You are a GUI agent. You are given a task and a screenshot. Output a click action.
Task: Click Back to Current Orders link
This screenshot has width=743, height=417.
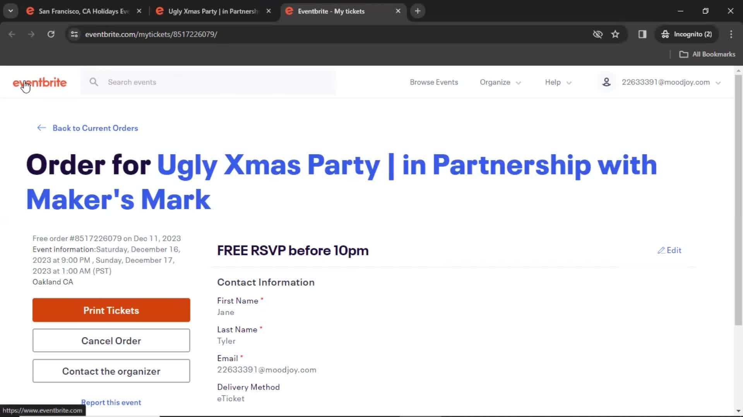click(x=96, y=128)
